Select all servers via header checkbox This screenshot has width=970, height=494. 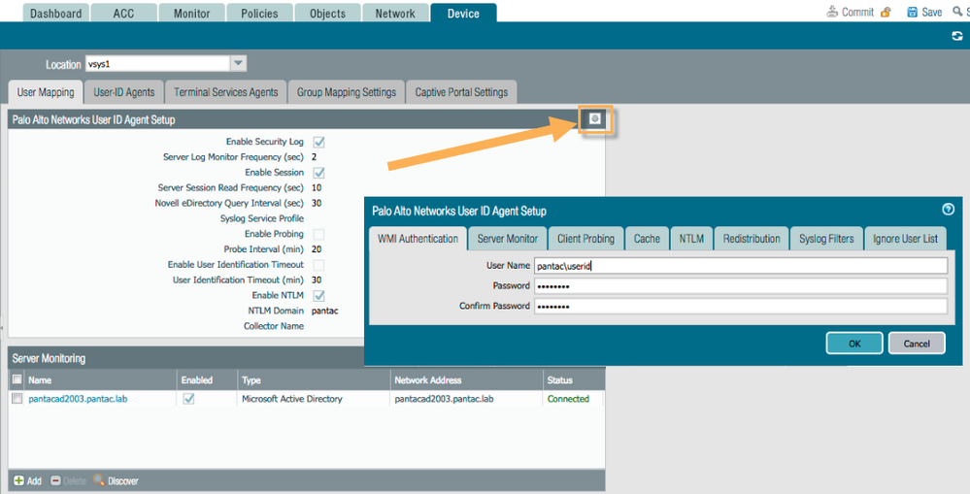point(17,379)
